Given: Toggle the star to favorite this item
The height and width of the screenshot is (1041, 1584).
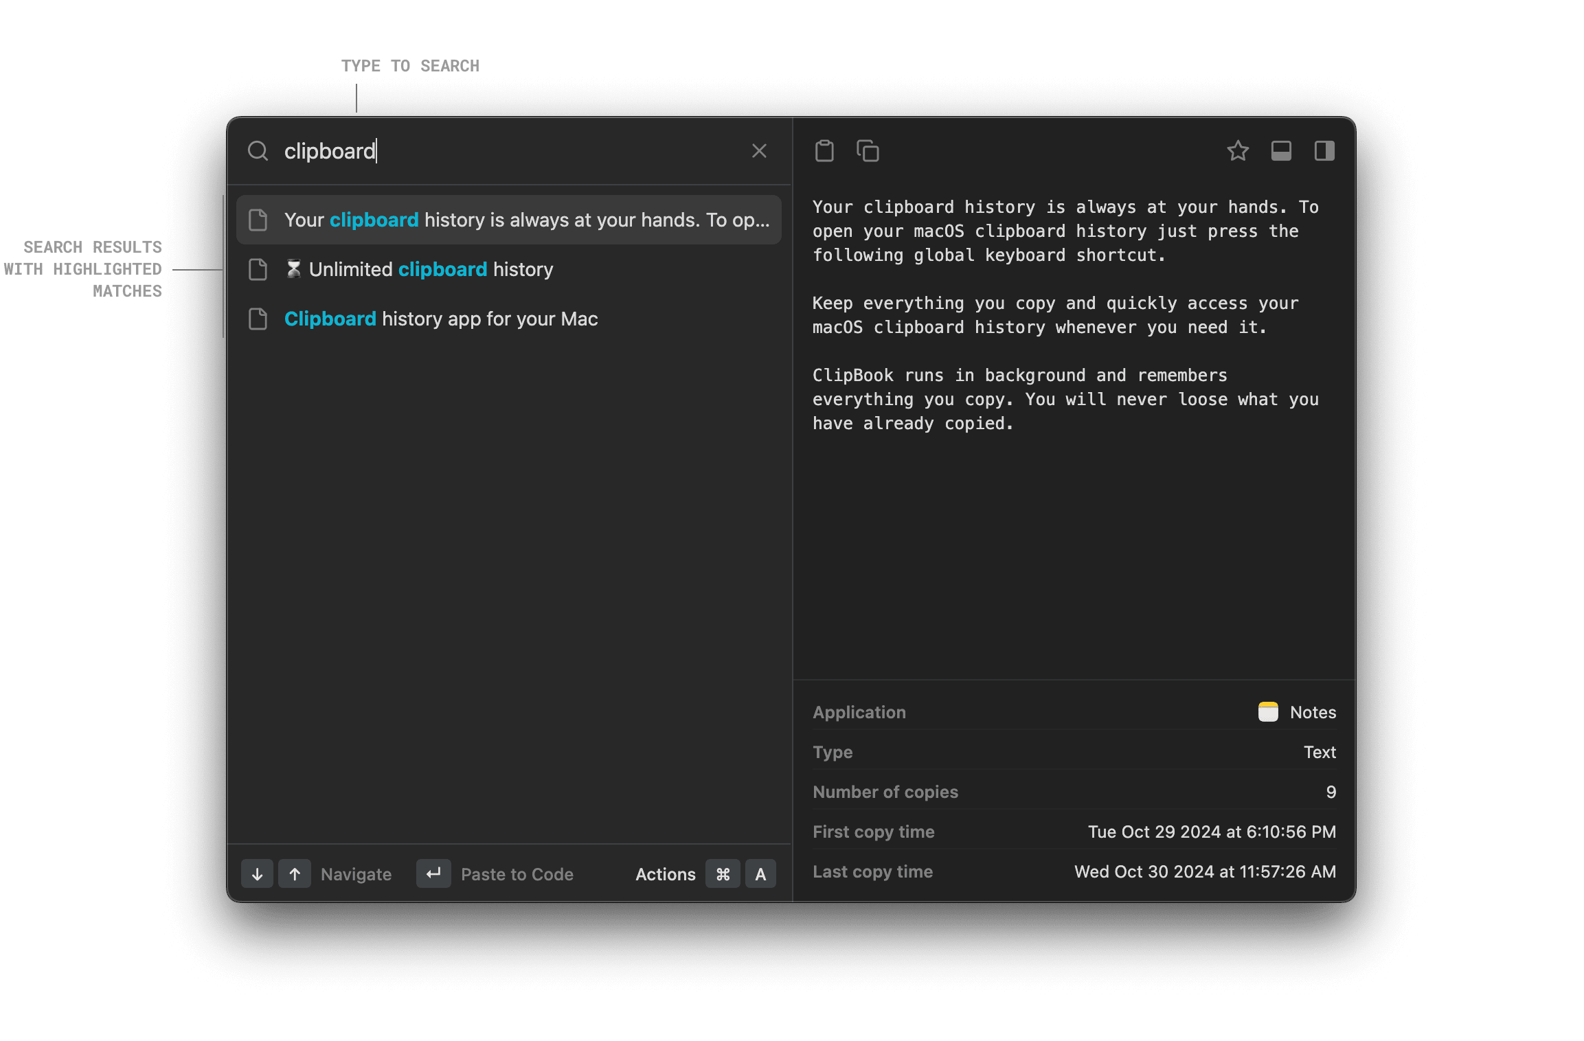Looking at the screenshot, I should [1238, 151].
